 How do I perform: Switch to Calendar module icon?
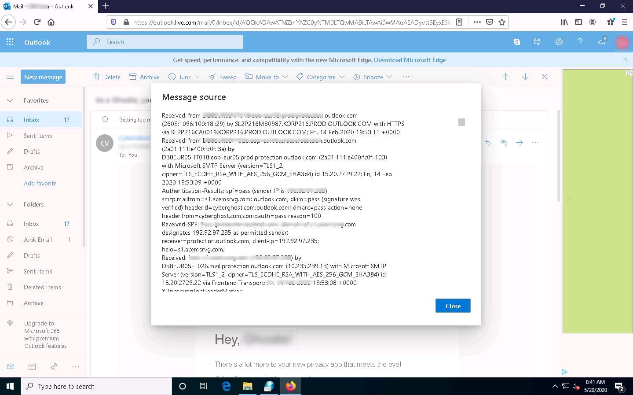coord(32,366)
